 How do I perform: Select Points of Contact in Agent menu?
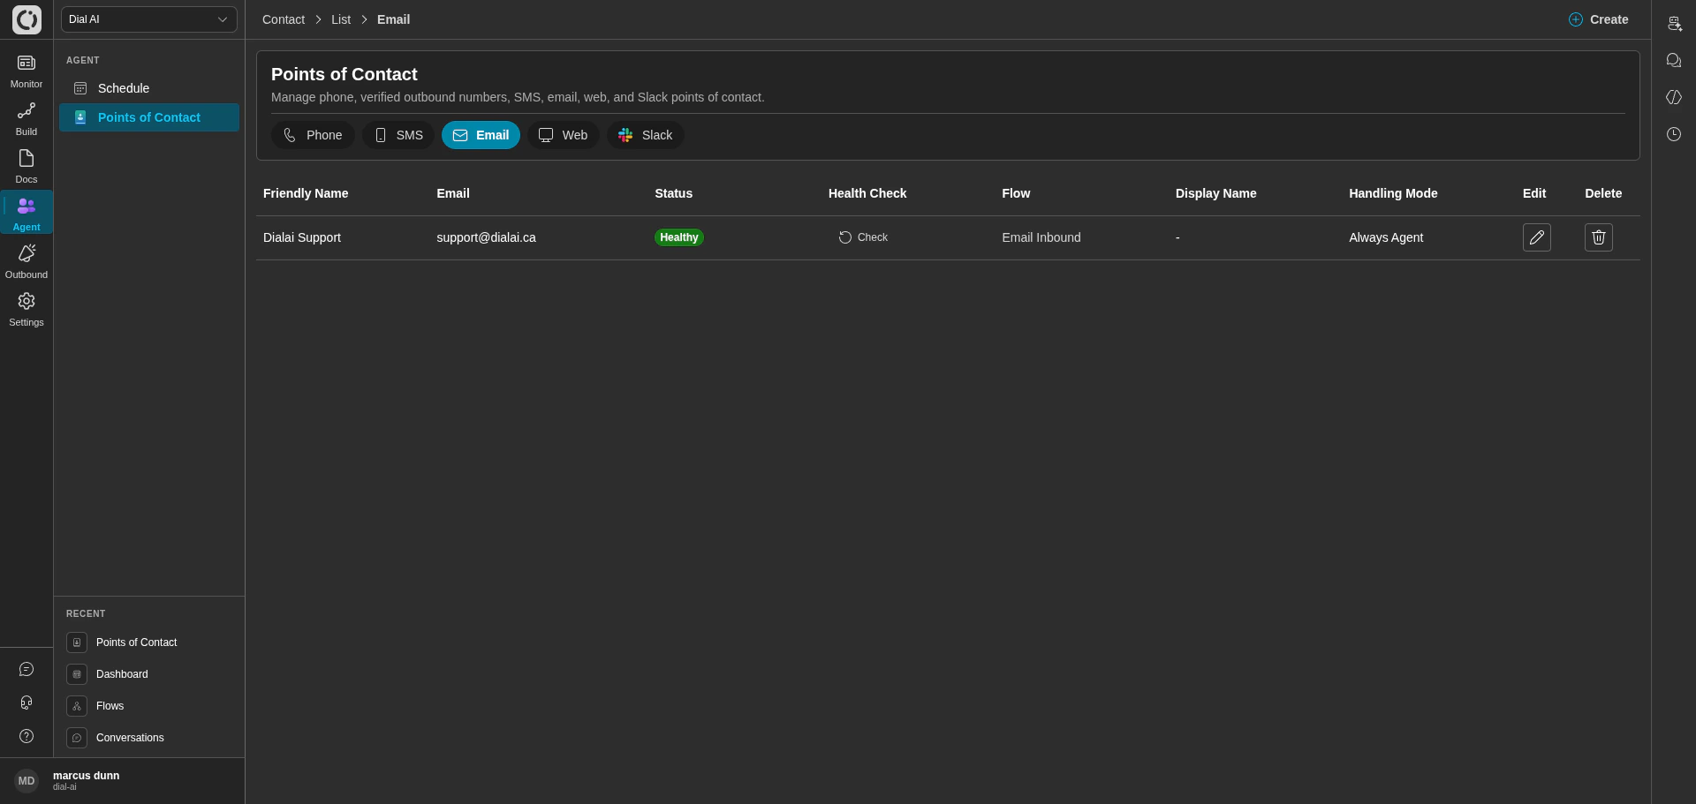[149, 117]
